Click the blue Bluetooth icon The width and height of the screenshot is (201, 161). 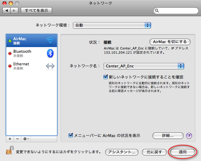point(50,53)
